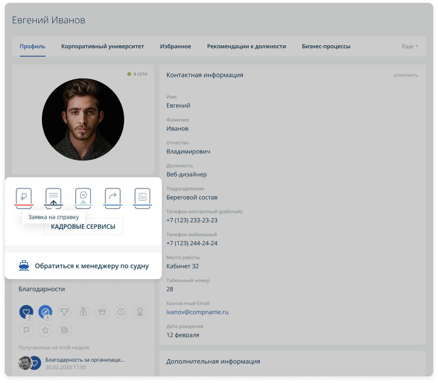Screen dimensions: 438x383
Task: Click Evgeny Ivanov's round profile photo
Action: click(x=83, y=120)
